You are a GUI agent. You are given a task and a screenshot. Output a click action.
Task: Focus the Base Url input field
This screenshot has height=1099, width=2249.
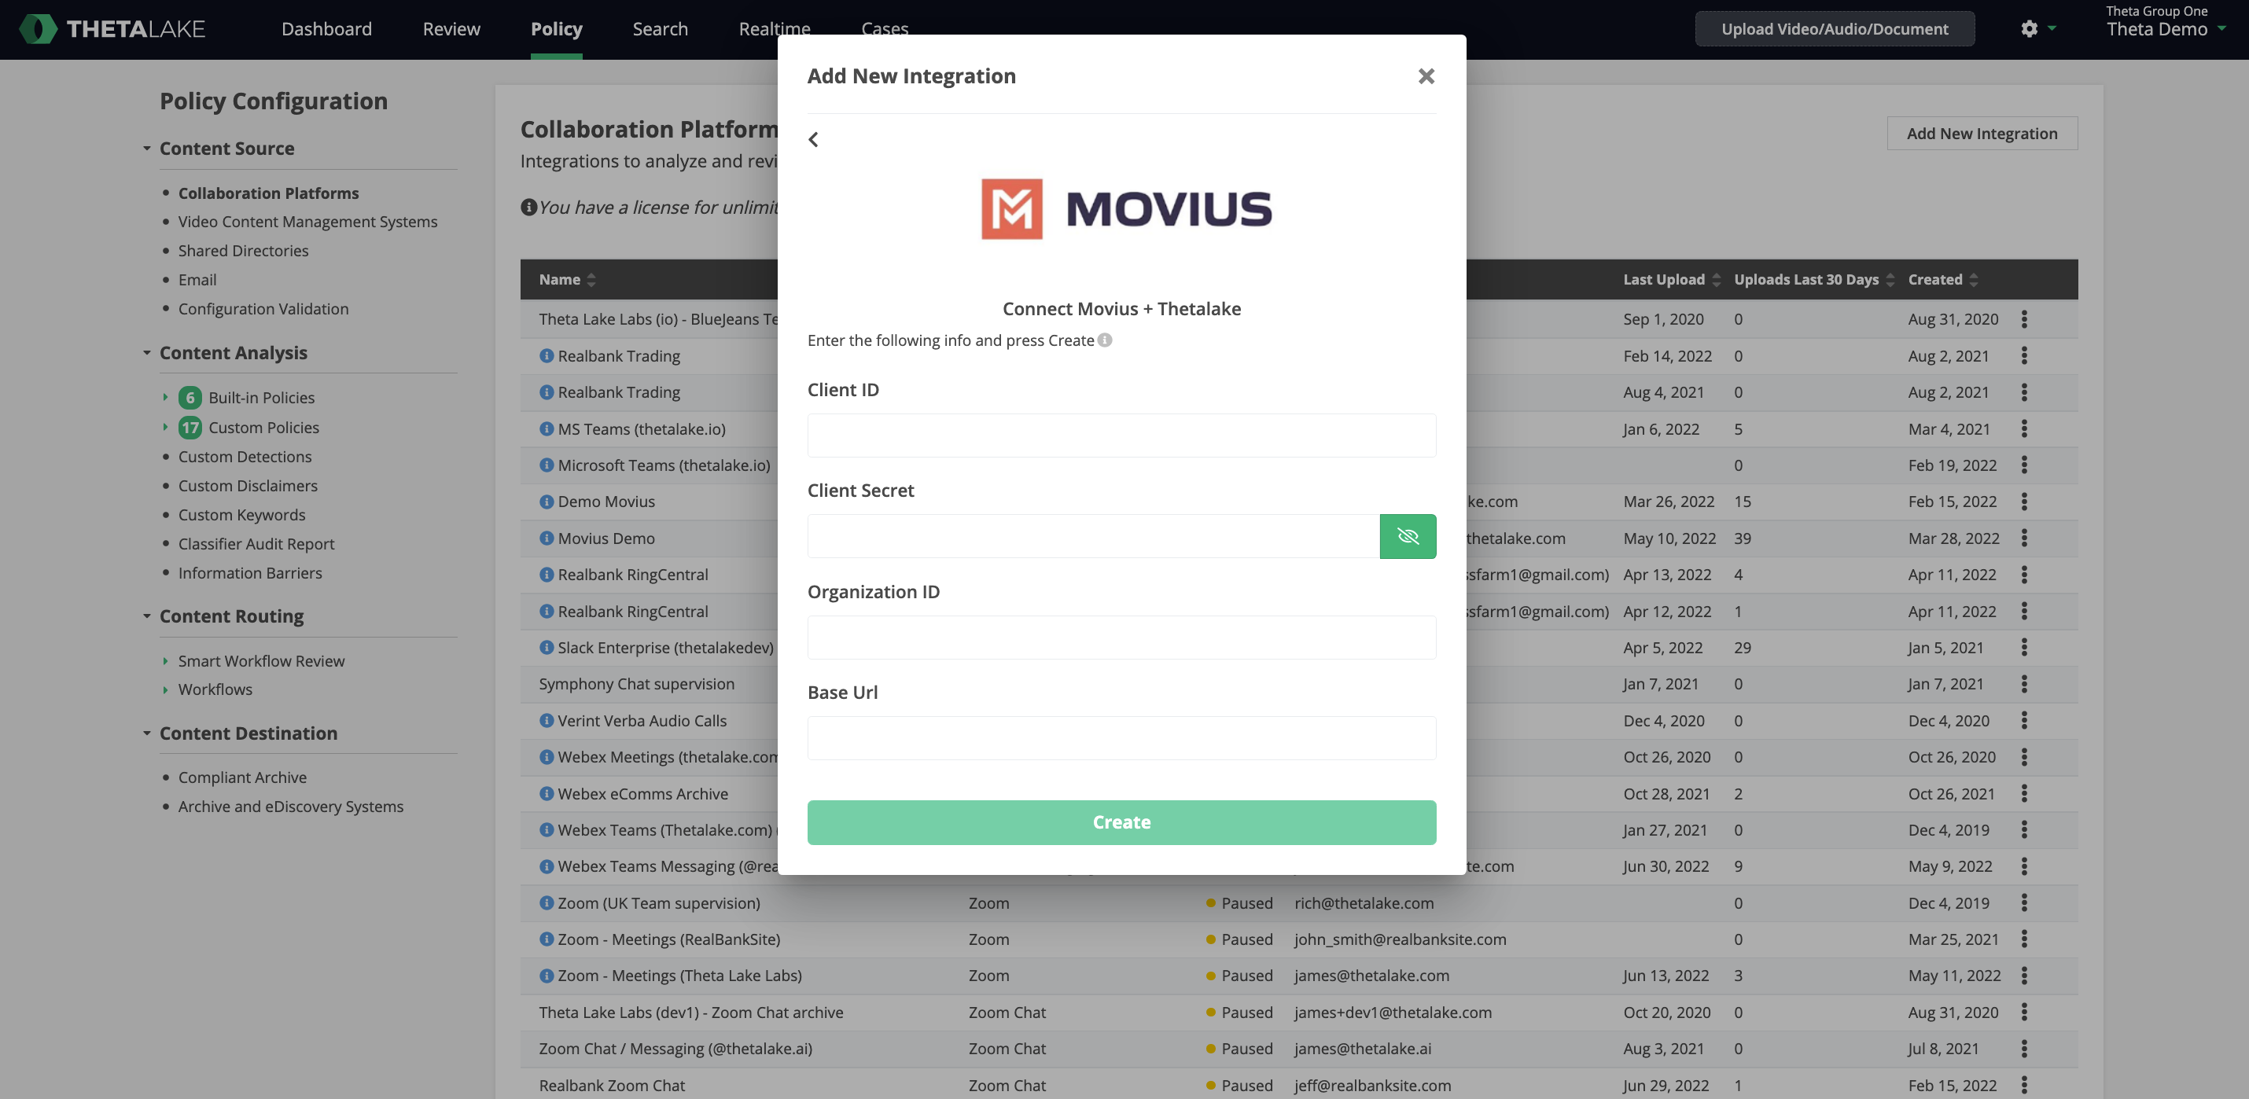[x=1121, y=738]
